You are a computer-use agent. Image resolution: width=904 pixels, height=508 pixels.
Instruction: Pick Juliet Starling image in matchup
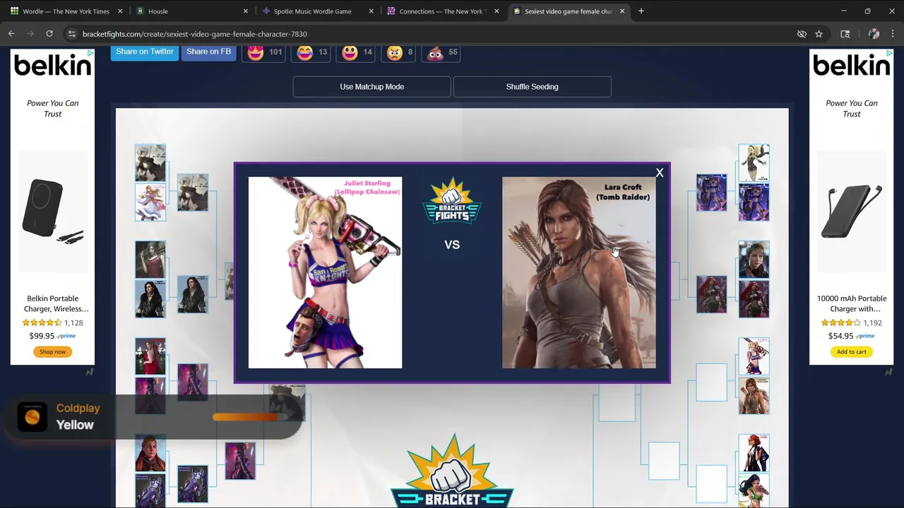click(325, 272)
